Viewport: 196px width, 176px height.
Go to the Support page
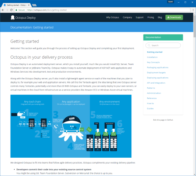pos(139,17)
